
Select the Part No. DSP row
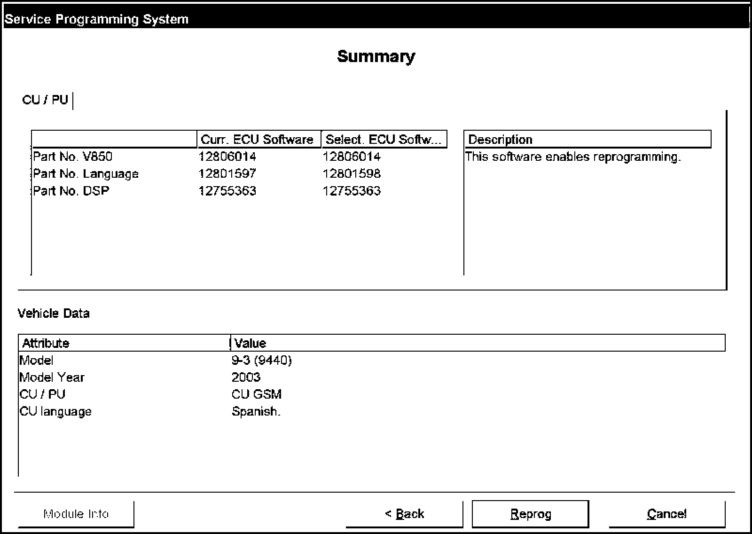(x=239, y=191)
